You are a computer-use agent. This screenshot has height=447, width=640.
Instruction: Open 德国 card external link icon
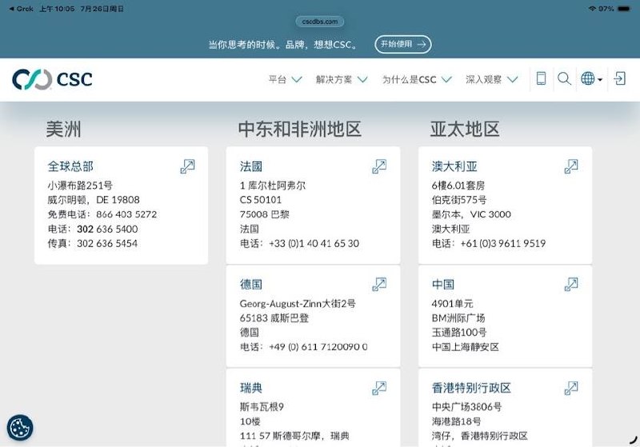coord(379,284)
